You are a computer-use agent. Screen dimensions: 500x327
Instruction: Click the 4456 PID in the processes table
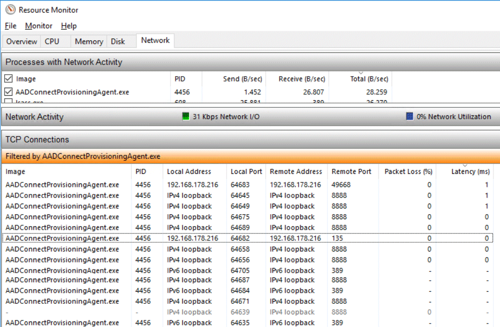182,92
